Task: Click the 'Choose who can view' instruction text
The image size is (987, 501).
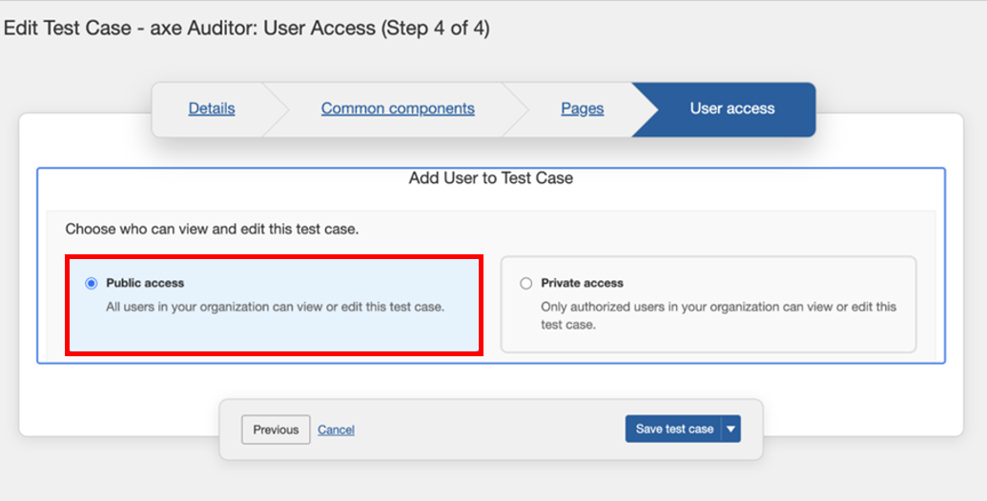Action: [212, 230]
